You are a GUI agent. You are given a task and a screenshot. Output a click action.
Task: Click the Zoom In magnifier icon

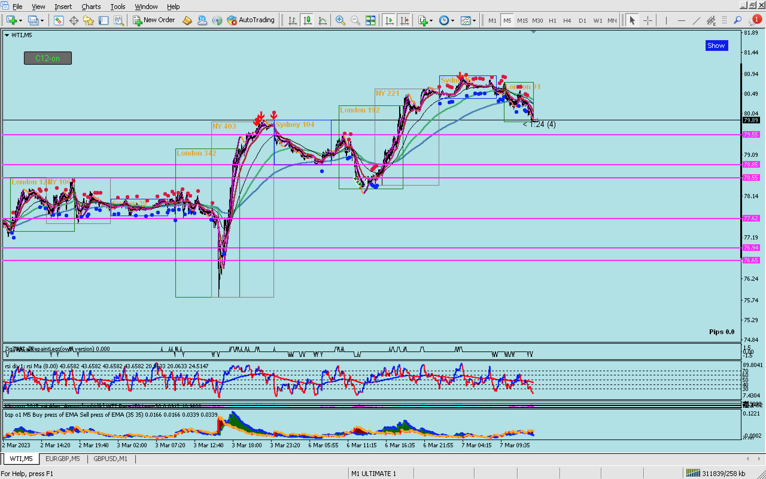point(340,21)
